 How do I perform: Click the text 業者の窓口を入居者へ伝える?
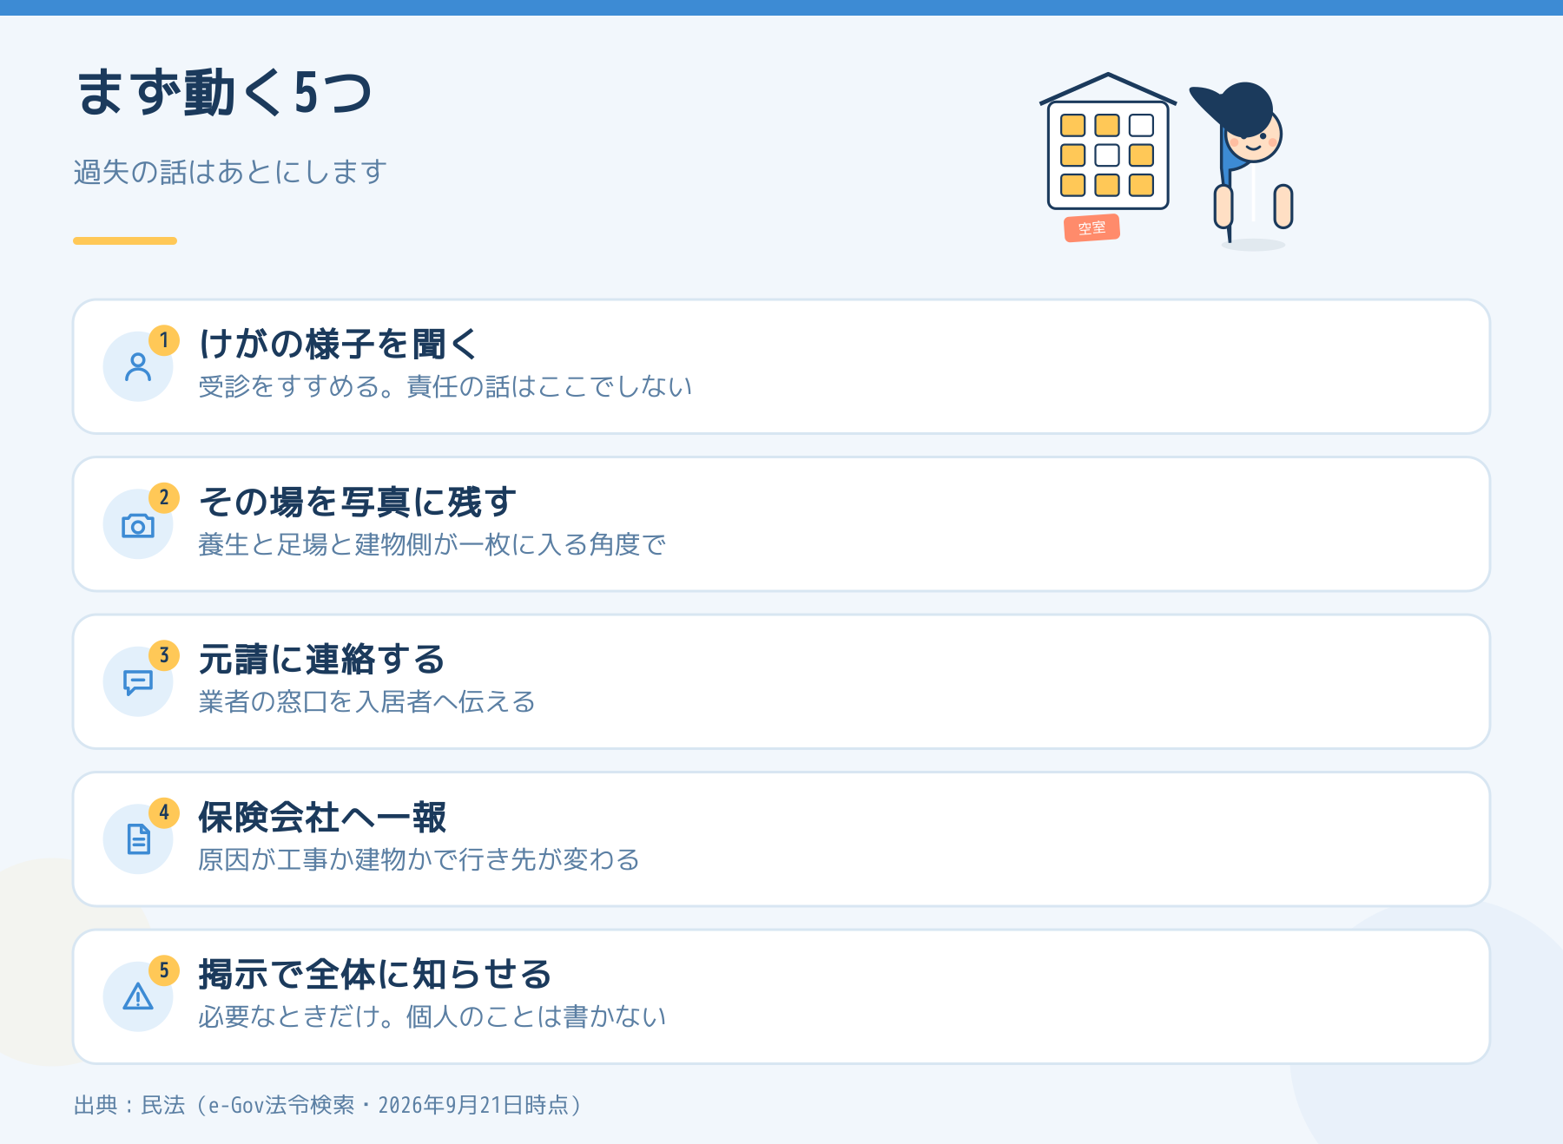tap(367, 702)
